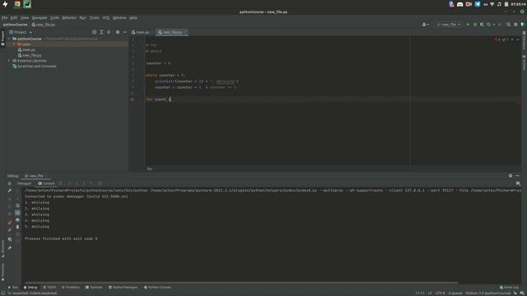Open the Help menu
Viewport: 527px width, 296px height.
tap(133, 18)
